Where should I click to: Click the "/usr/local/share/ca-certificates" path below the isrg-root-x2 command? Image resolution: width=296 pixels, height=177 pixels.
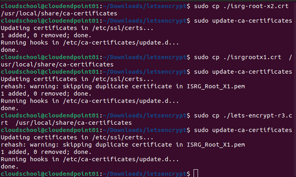click(59, 13)
